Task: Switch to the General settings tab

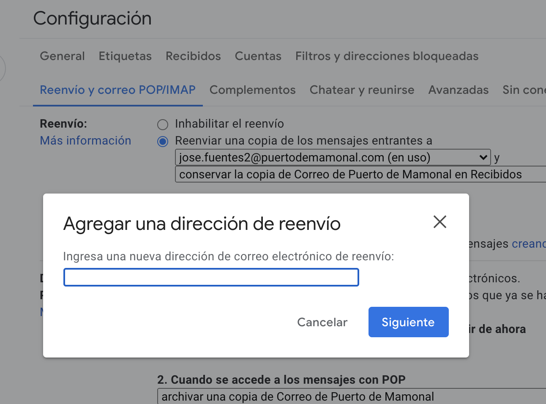Action: [x=62, y=56]
